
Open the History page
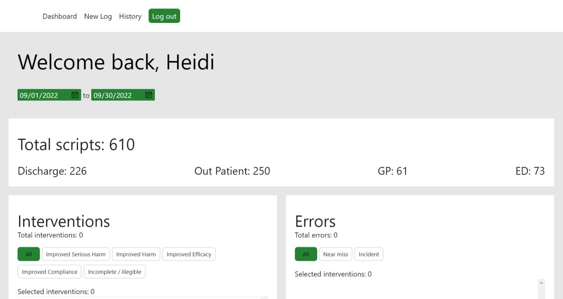point(130,16)
